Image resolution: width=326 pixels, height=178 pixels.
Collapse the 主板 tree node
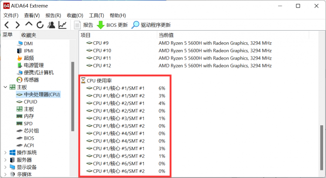pyautogui.click(x=5, y=87)
